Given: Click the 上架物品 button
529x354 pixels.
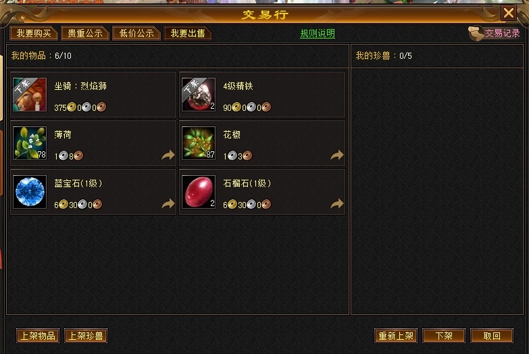Looking at the screenshot, I should click(38, 336).
